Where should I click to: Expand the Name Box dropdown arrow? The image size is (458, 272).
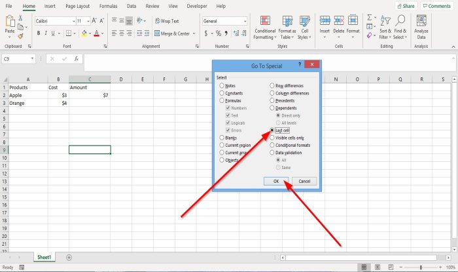[32, 59]
